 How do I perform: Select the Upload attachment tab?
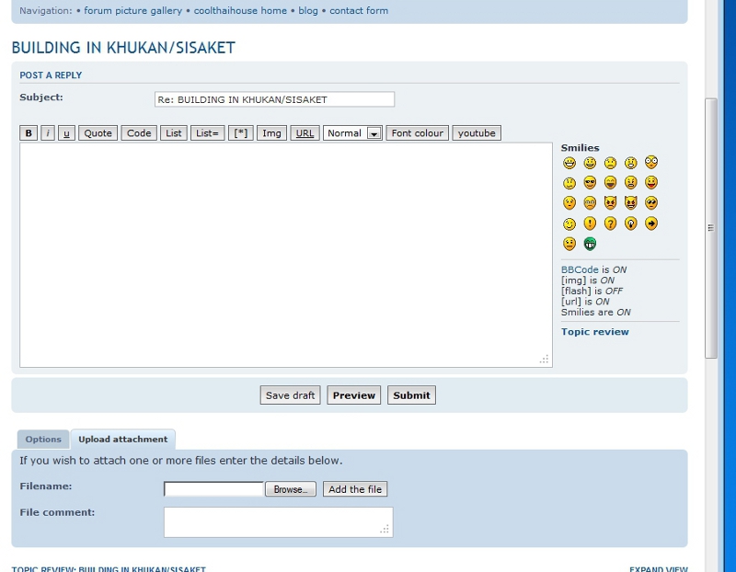(x=122, y=440)
